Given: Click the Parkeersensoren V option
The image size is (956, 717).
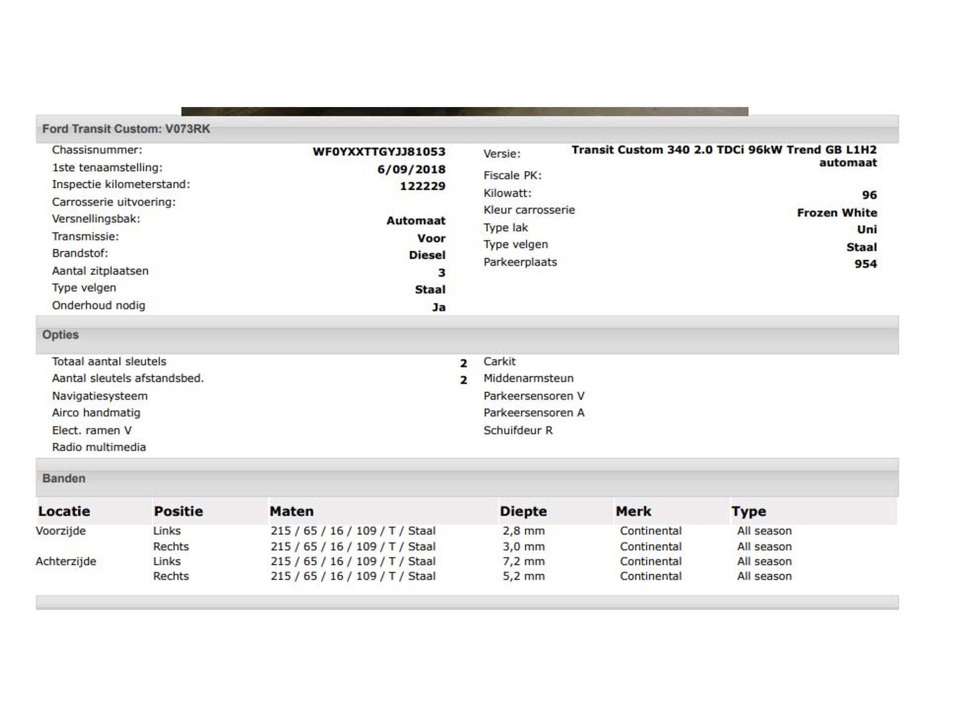Looking at the screenshot, I should tap(534, 396).
